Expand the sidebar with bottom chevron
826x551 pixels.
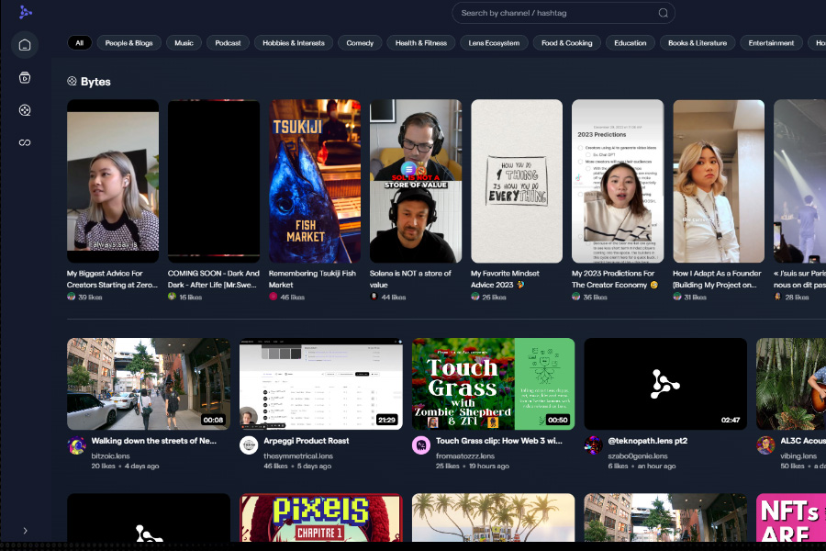(25, 531)
